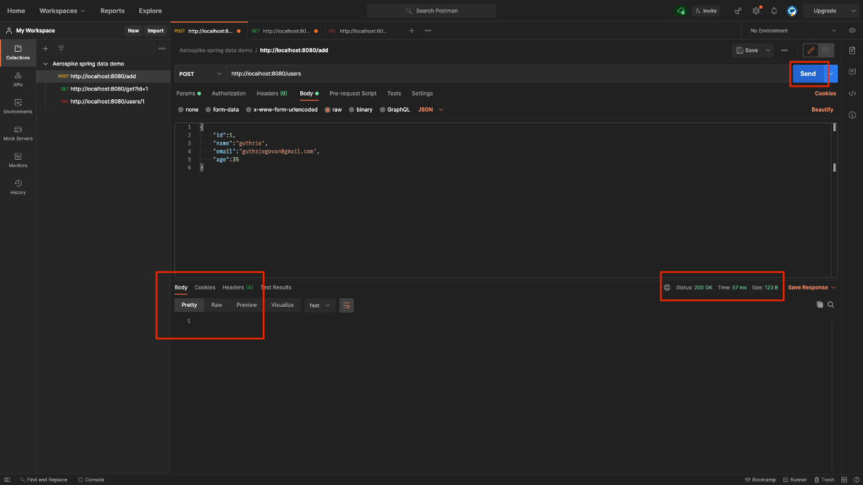Click the help icon in bottom-right status bar
Viewport: 863px width, 485px height.
(856, 479)
